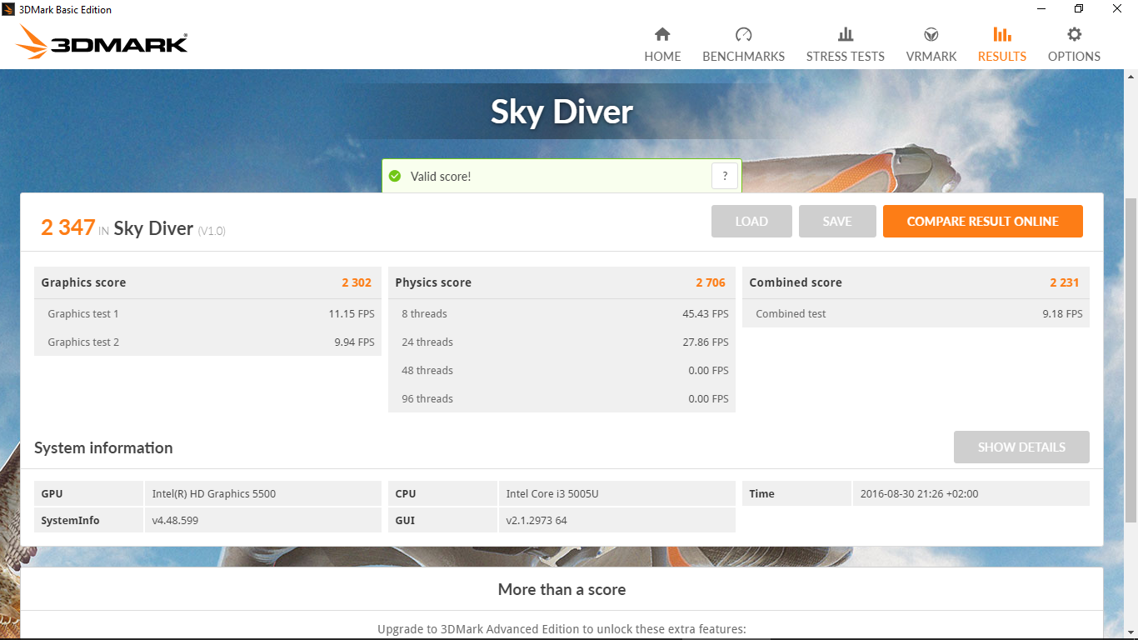Expand system info with Show Details
This screenshot has width=1138, height=640.
[1021, 447]
